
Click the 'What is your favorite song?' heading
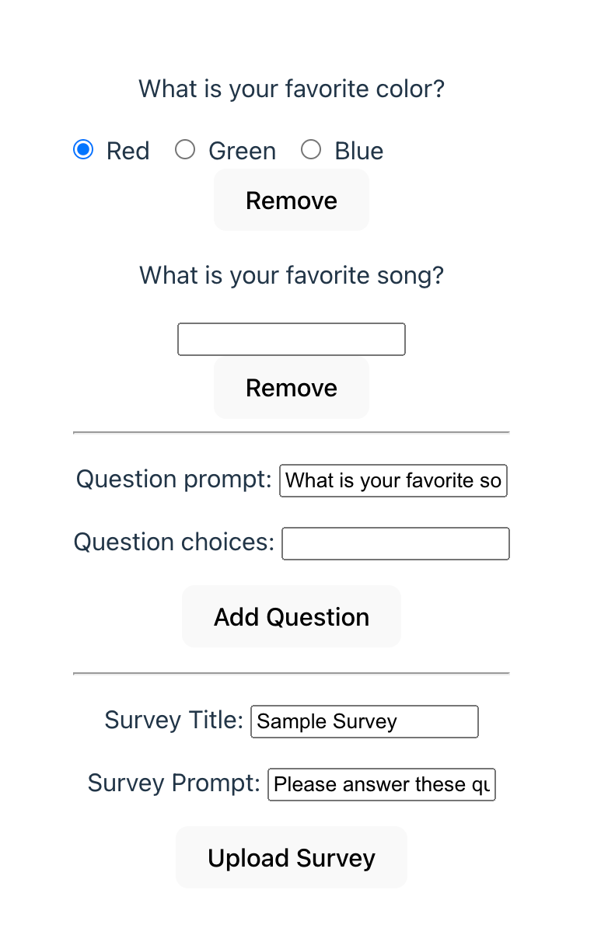291,275
